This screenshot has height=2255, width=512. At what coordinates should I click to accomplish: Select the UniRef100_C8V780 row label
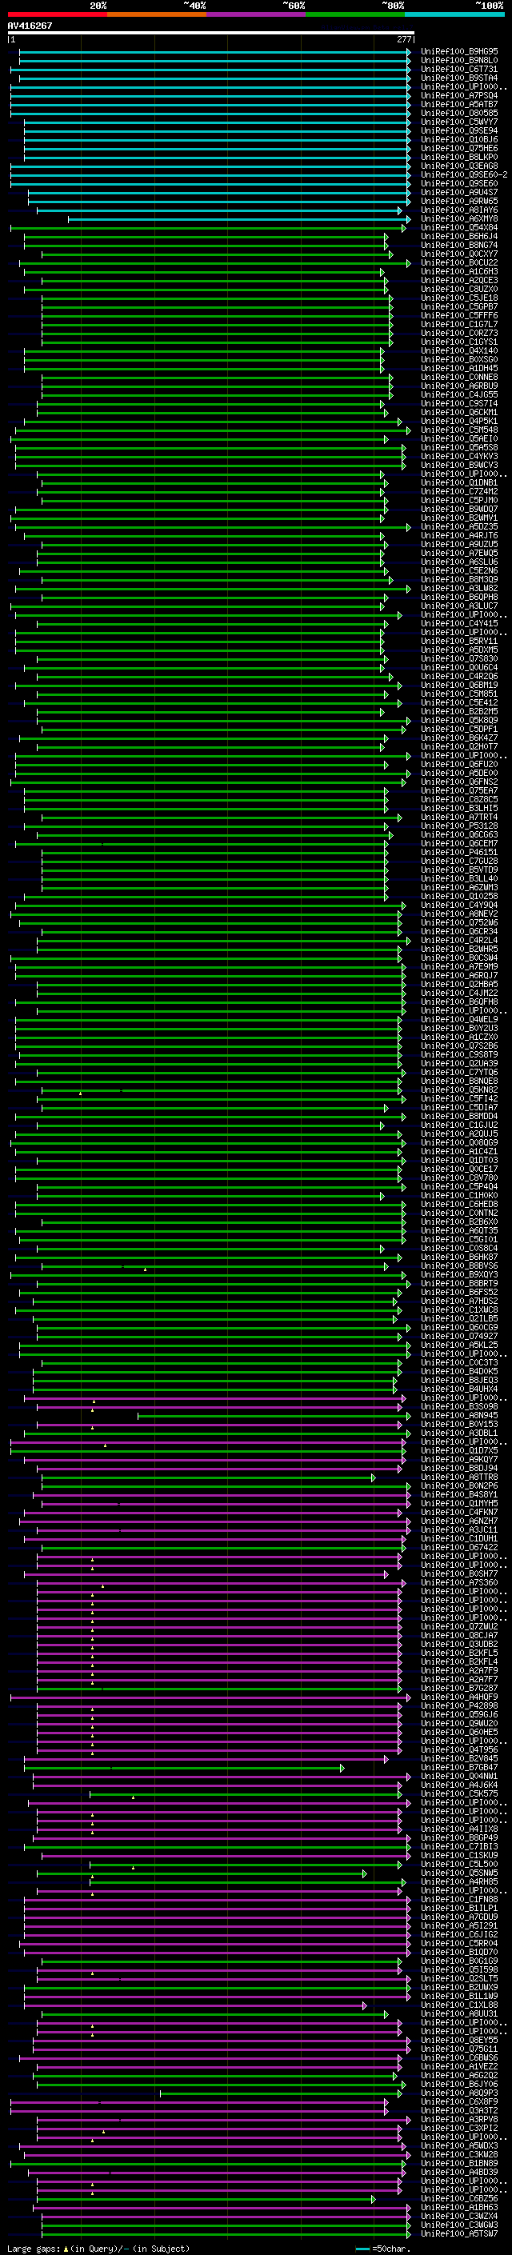pyautogui.click(x=459, y=1177)
